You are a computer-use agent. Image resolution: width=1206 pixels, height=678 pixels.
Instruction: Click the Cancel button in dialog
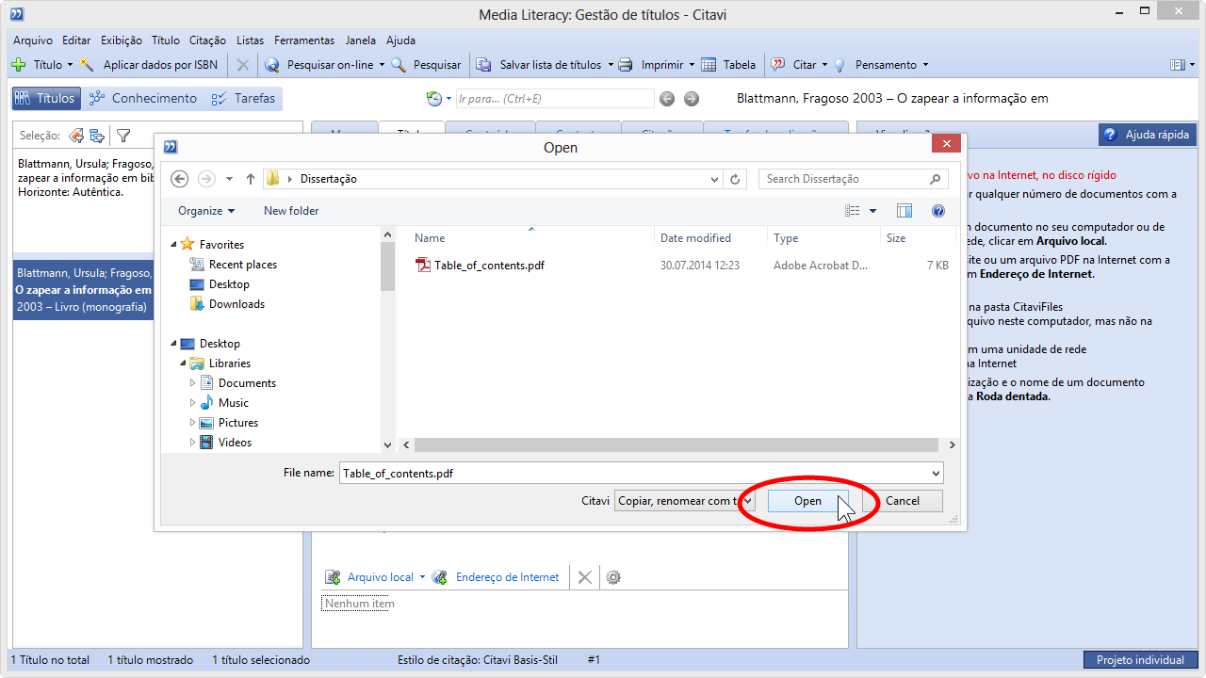point(902,501)
